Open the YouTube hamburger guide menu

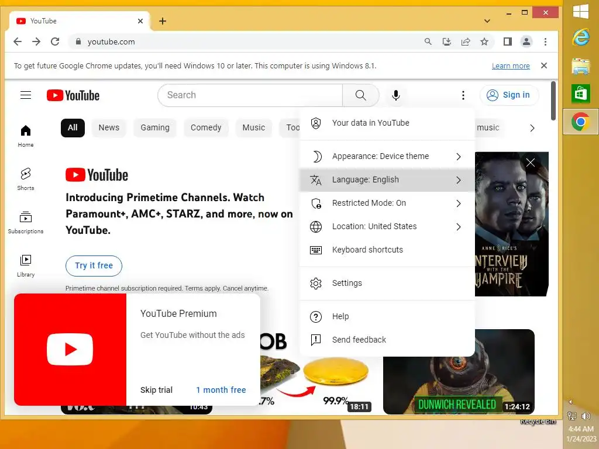26,95
